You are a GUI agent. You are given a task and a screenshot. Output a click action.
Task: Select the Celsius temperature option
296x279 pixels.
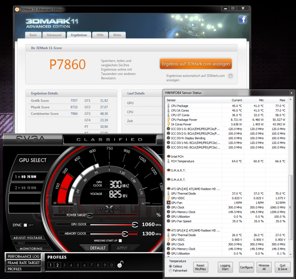point(171,266)
